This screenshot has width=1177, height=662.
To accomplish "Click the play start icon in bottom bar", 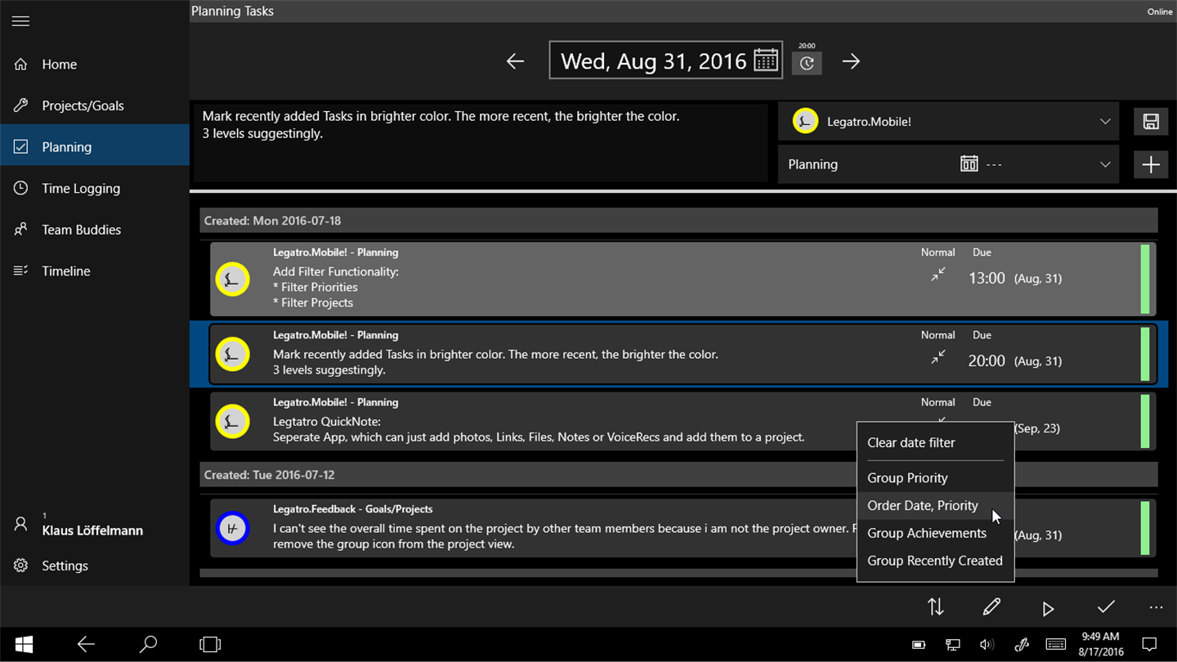I will [x=1048, y=608].
